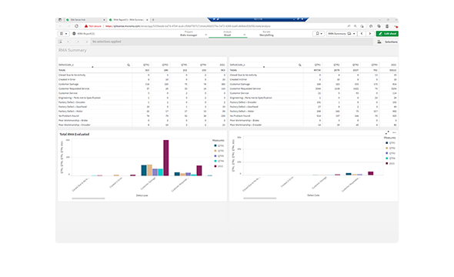
Task: Go to the next sheet
Action: [x=370, y=34]
